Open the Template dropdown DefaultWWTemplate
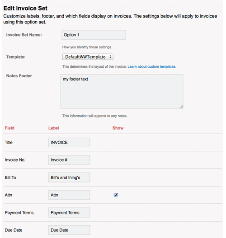The height and width of the screenshot is (238, 226). point(88,57)
